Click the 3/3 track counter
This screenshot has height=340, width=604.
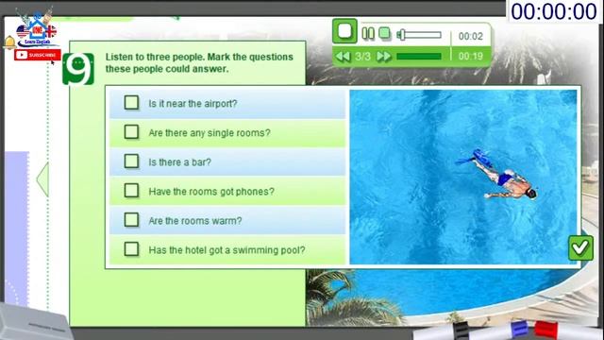point(362,57)
